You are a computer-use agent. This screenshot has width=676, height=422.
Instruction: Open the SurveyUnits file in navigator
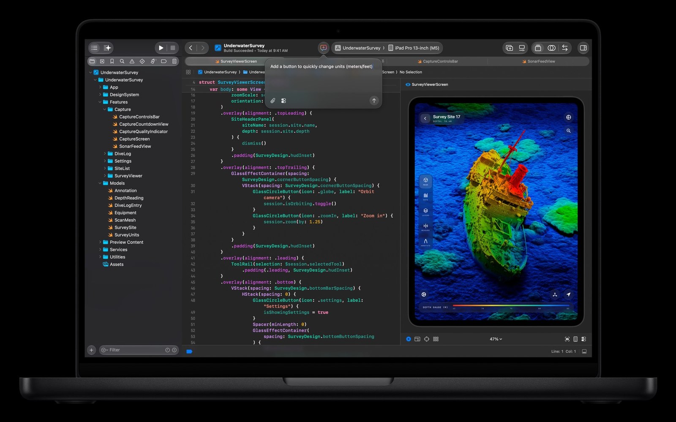point(123,235)
